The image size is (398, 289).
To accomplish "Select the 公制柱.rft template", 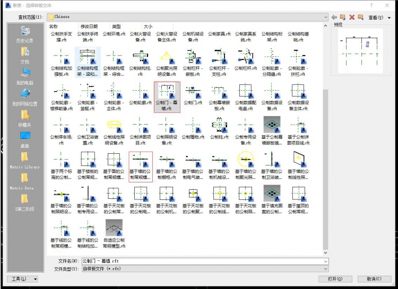I will pos(219,129).
